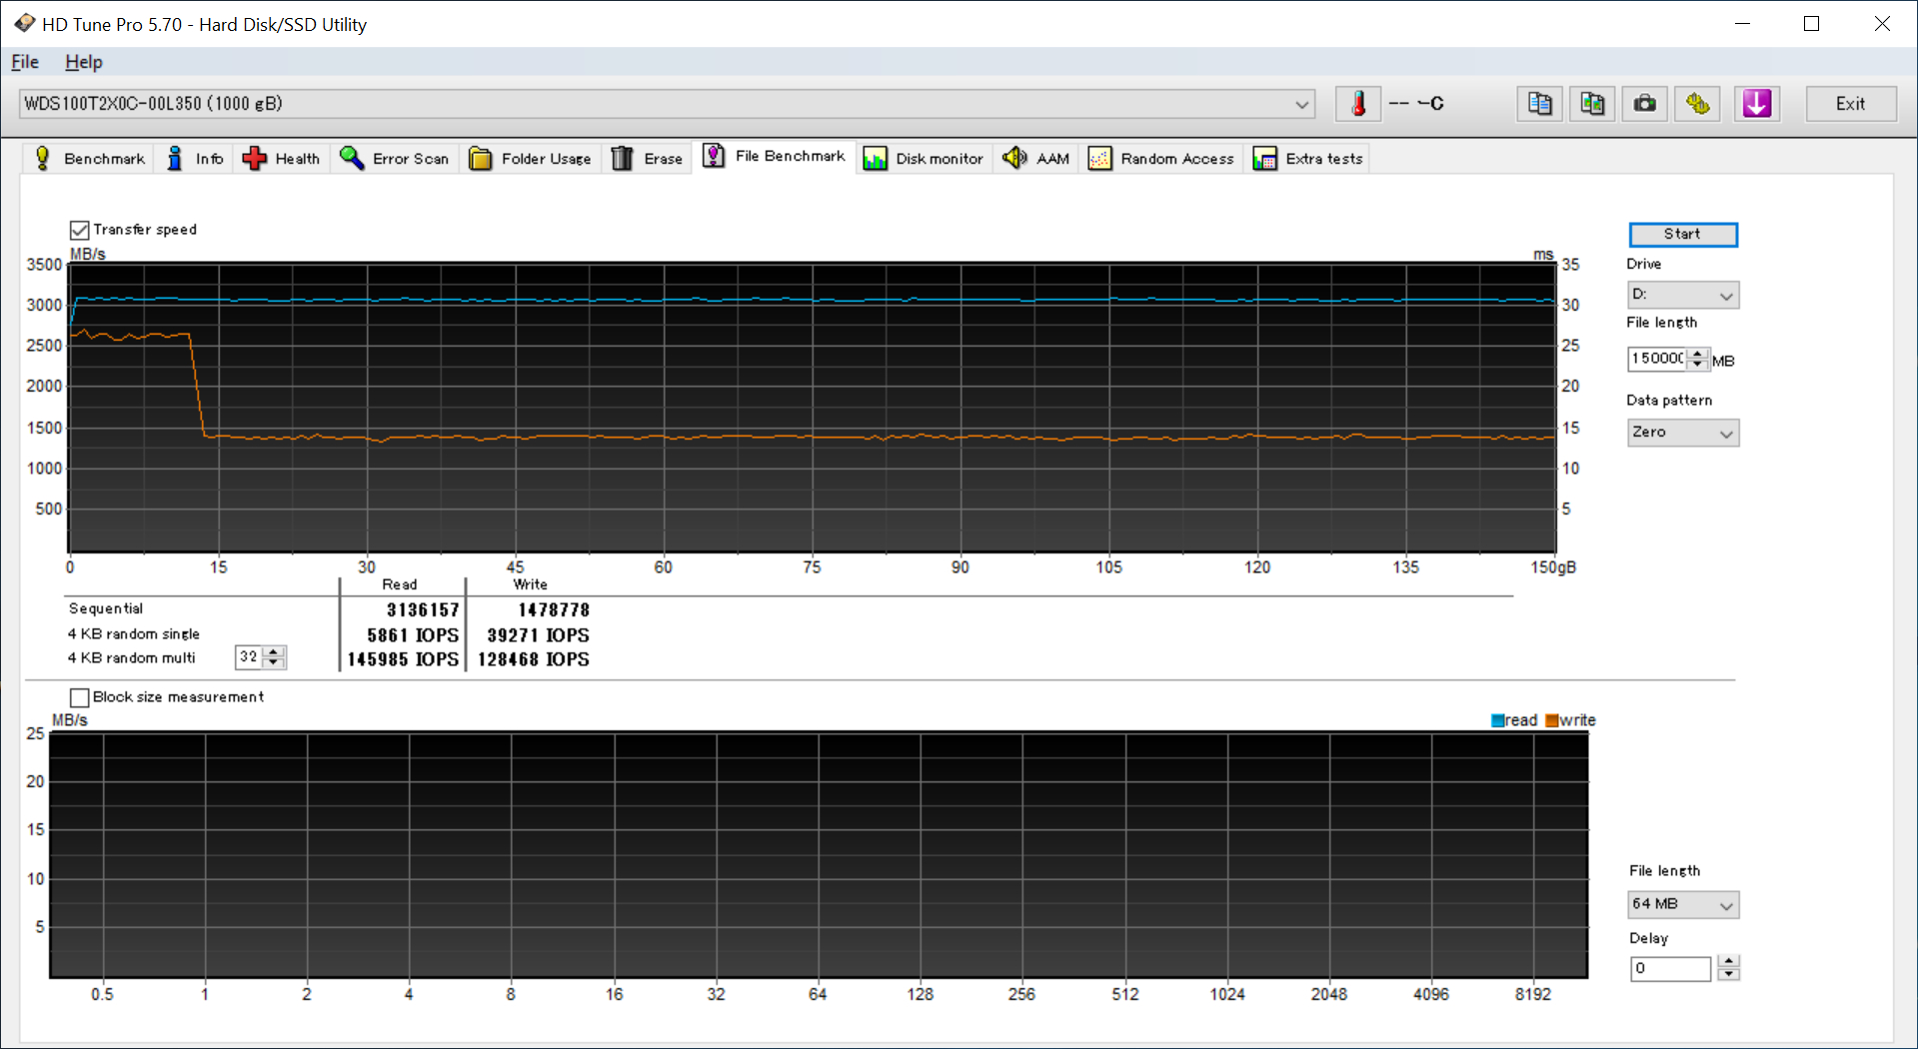Uncheck the Transfer speed checkbox
This screenshot has width=1918, height=1049.
coord(80,230)
